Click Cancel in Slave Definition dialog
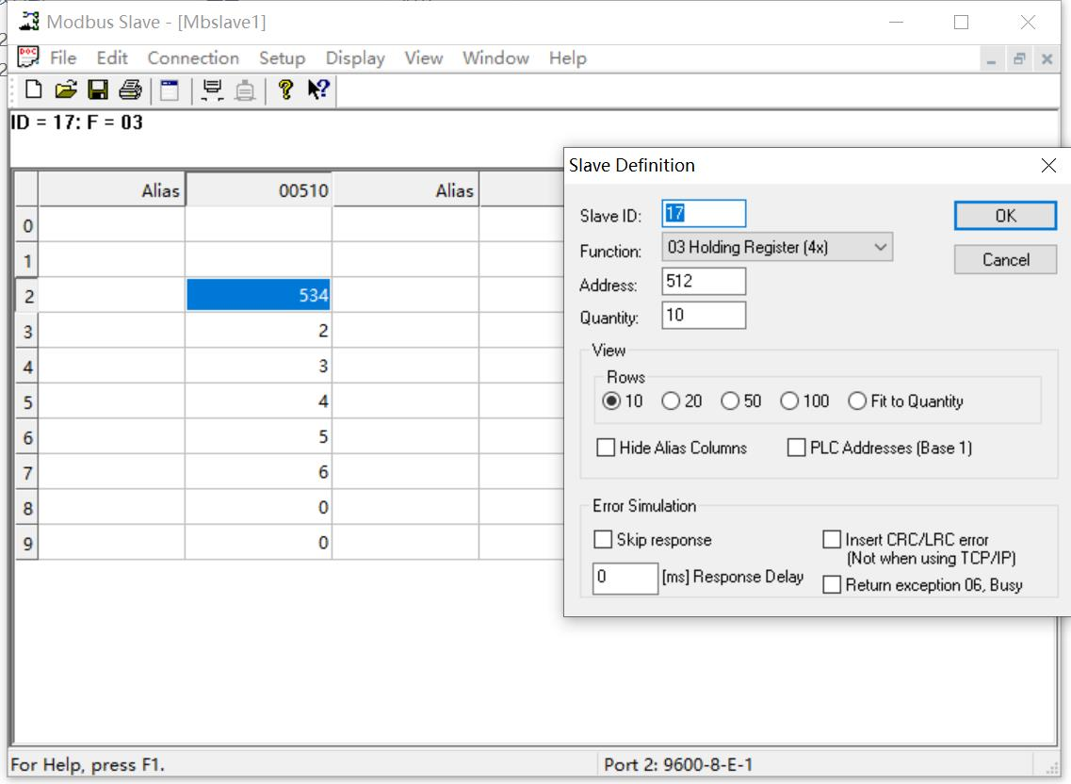This screenshot has width=1071, height=784. (x=1005, y=260)
